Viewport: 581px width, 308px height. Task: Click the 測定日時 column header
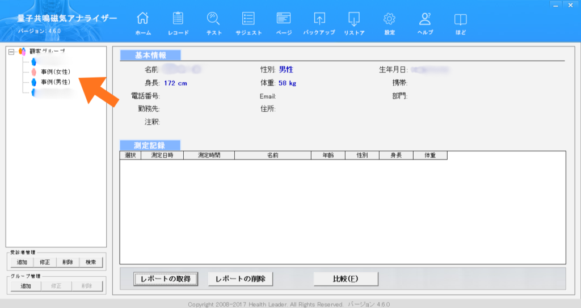pyautogui.click(x=162, y=155)
